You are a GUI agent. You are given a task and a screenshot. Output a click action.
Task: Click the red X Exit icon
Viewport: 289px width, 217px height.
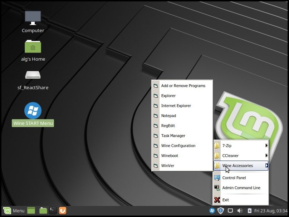click(x=217, y=200)
